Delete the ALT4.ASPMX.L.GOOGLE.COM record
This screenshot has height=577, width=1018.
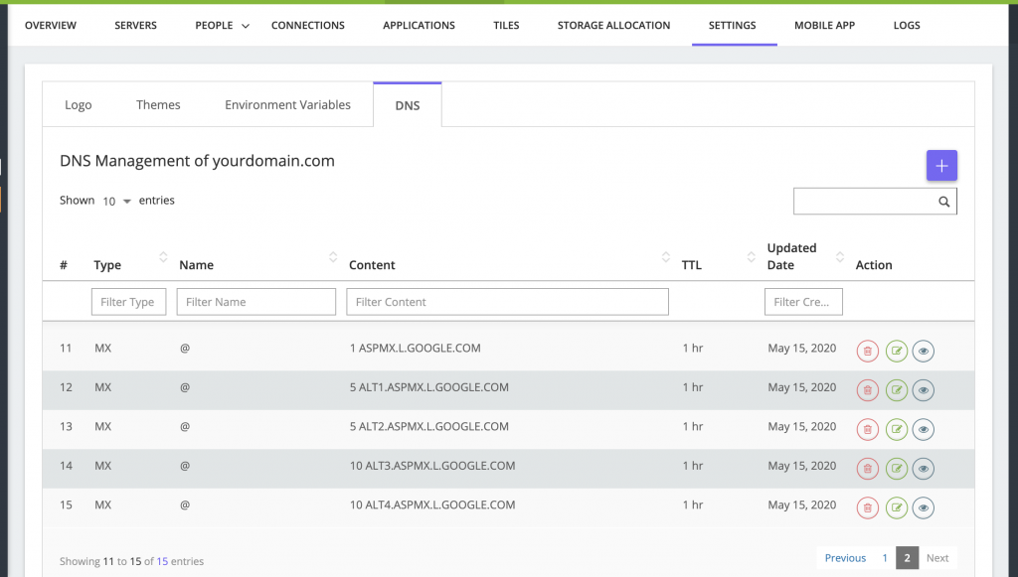pos(868,507)
